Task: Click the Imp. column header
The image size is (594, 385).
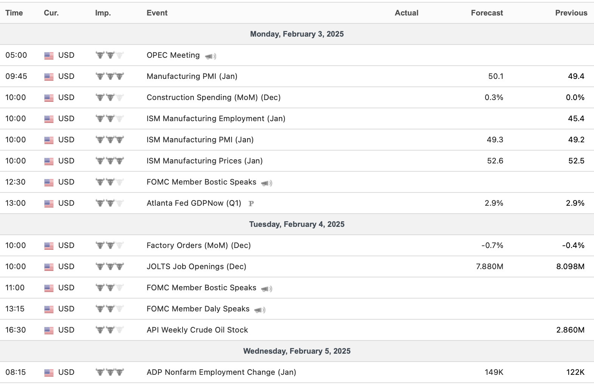Action: pyautogui.click(x=103, y=13)
